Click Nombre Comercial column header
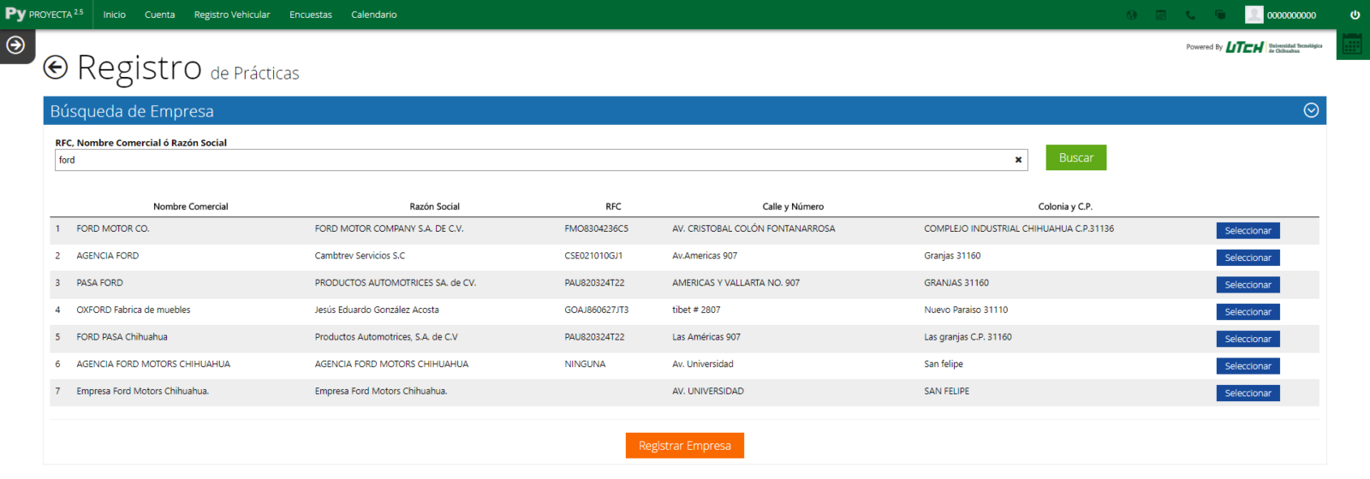The width and height of the screenshot is (1370, 479). [x=190, y=206]
